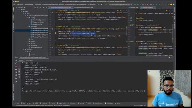Click Find tool window button
192x108 pixels.
(23, 103)
